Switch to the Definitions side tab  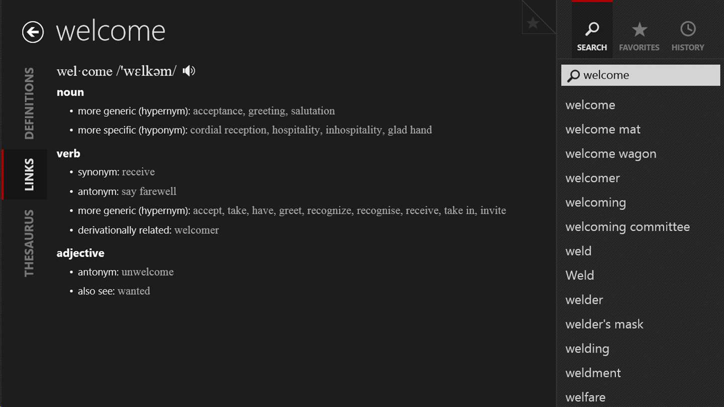[29, 103]
